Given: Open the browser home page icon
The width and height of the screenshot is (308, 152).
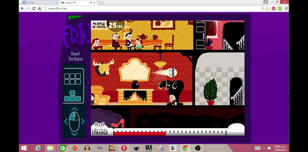Looking at the screenshot, I should click(x=39, y=9).
